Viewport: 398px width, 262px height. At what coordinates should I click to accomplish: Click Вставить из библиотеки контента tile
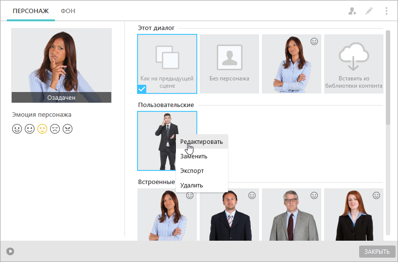pyautogui.click(x=354, y=64)
